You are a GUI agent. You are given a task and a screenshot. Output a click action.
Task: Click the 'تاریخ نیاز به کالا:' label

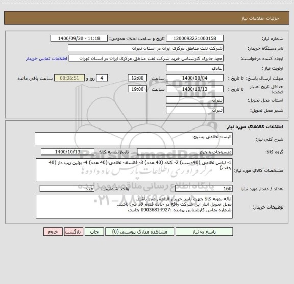[x=113, y=152]
